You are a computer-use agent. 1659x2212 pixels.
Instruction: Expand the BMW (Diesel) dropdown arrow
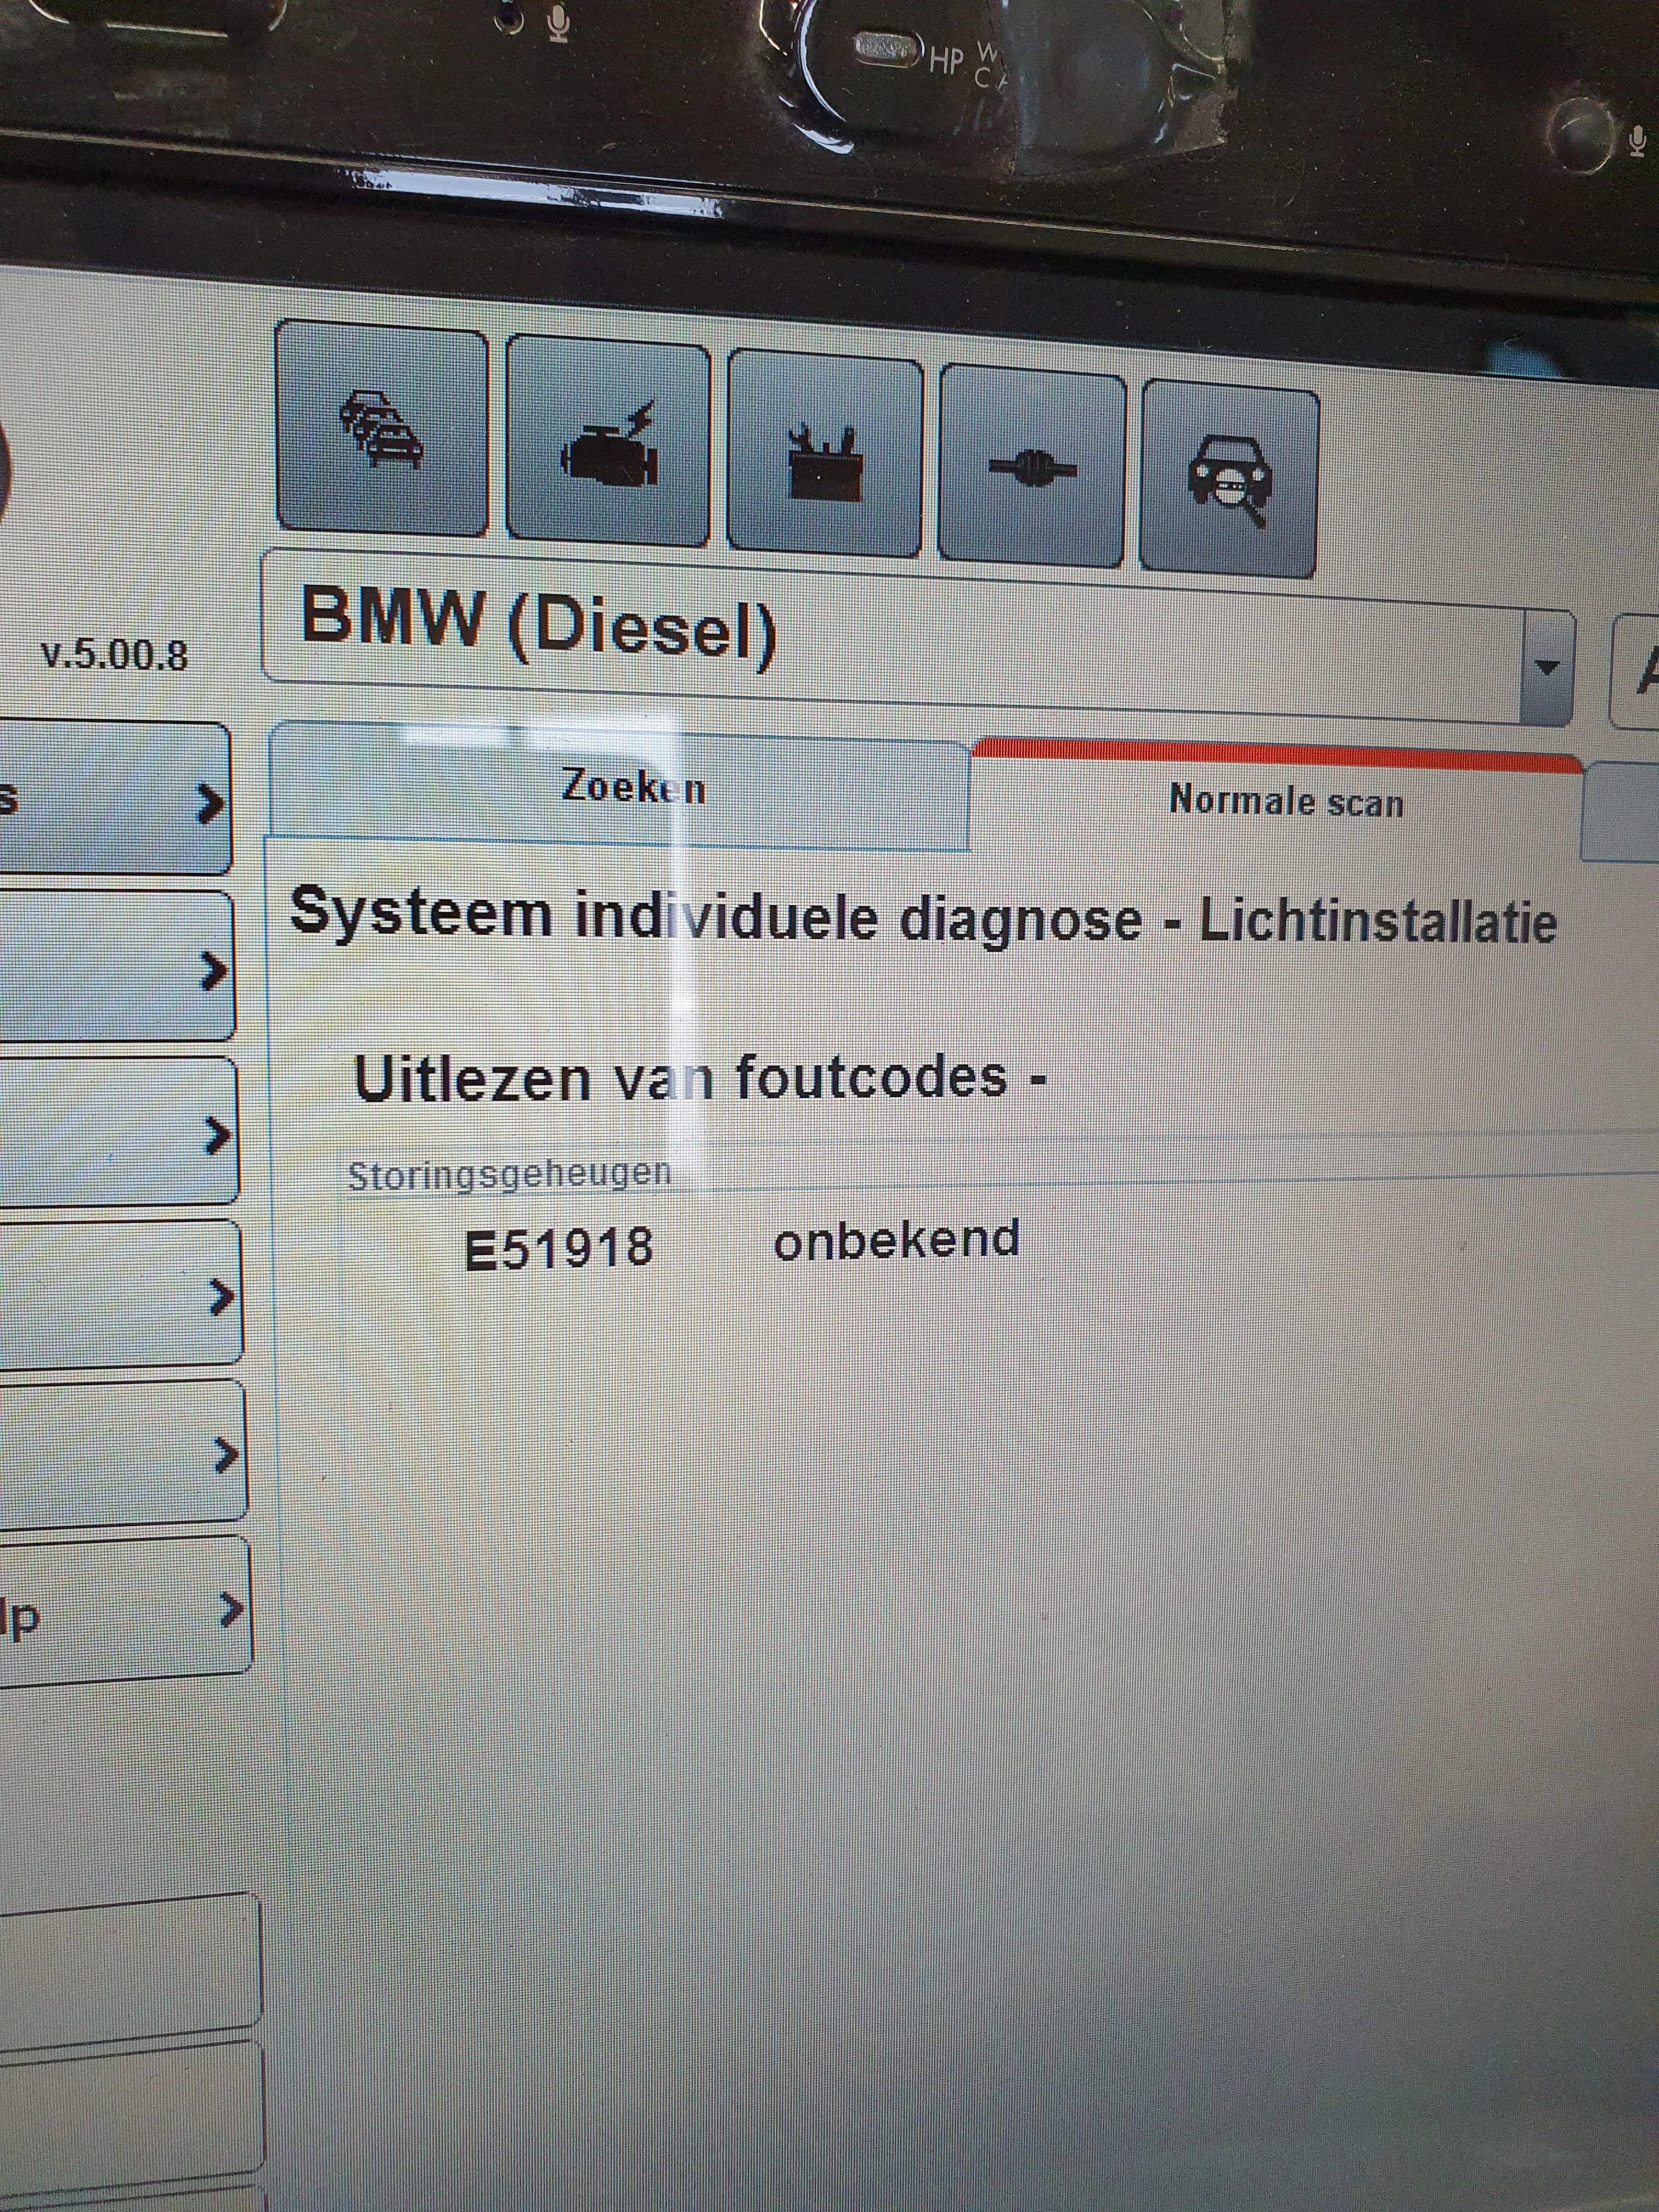[1546, 666]
